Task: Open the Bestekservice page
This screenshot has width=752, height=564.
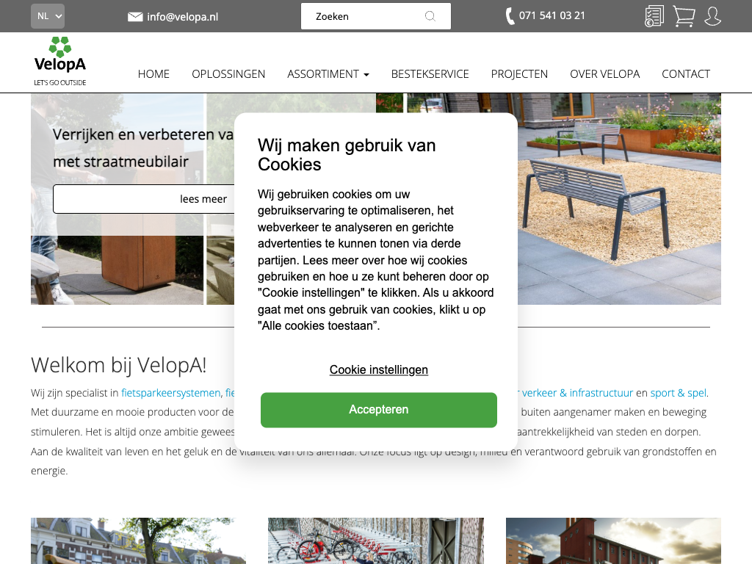Action: [x=430, y=74]
